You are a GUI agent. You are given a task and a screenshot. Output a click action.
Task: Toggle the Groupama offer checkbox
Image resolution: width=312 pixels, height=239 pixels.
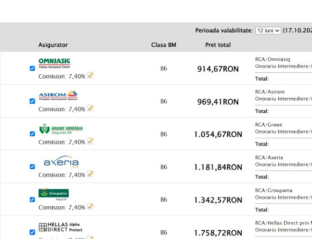(x=32, y=199)
